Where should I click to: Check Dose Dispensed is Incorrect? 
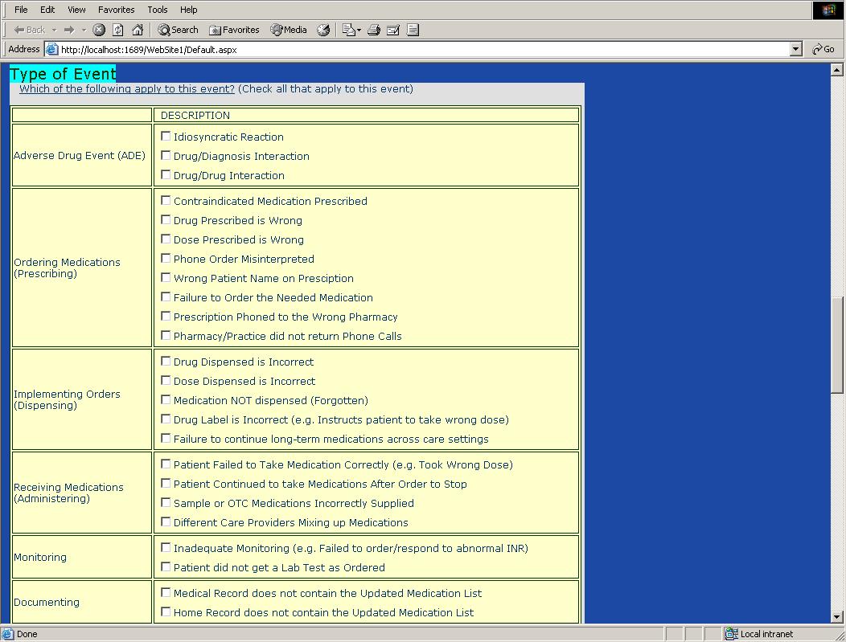tap(166, 381)
